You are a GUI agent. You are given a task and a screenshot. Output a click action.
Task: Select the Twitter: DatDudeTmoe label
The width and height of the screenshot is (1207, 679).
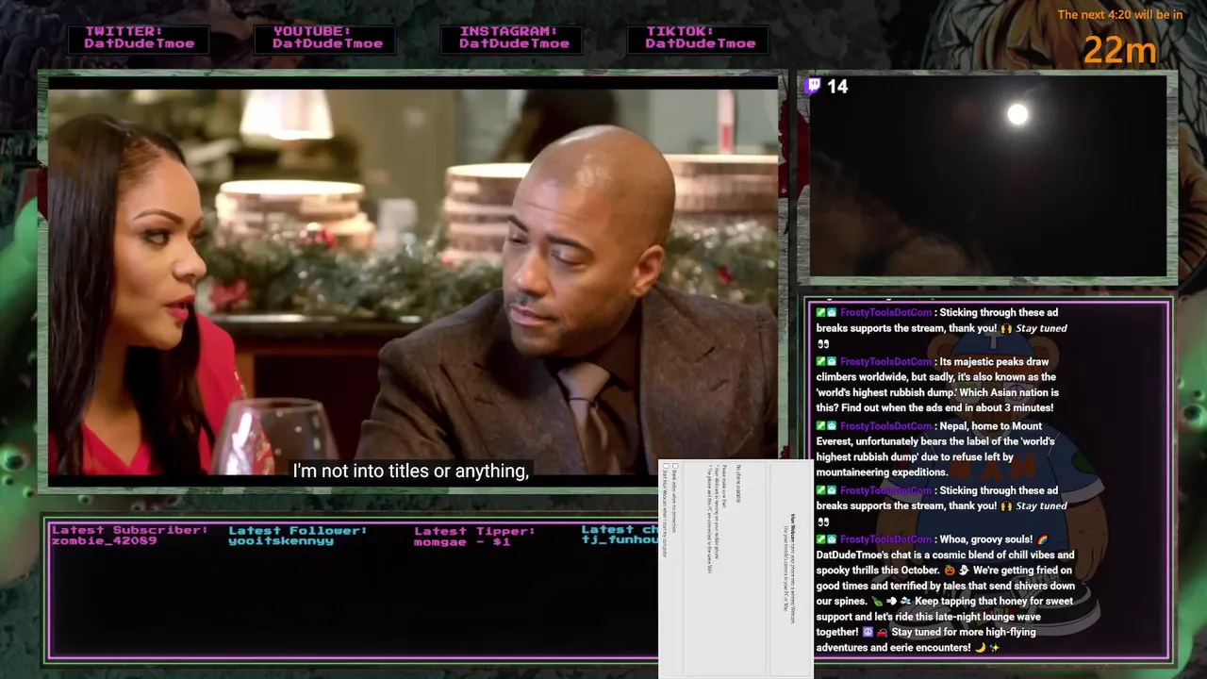coord(139,38)
